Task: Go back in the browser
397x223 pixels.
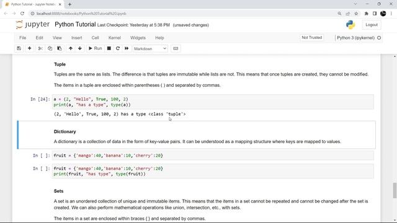Action: (x=6, y=14)
